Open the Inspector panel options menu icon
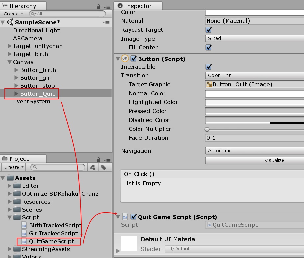The width and height of the screenshot is (304, 258). [302, 5]
